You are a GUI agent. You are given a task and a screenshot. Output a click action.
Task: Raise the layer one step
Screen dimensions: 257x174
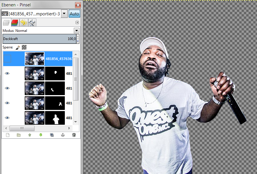pyautogui.click(x=30, y=135)
